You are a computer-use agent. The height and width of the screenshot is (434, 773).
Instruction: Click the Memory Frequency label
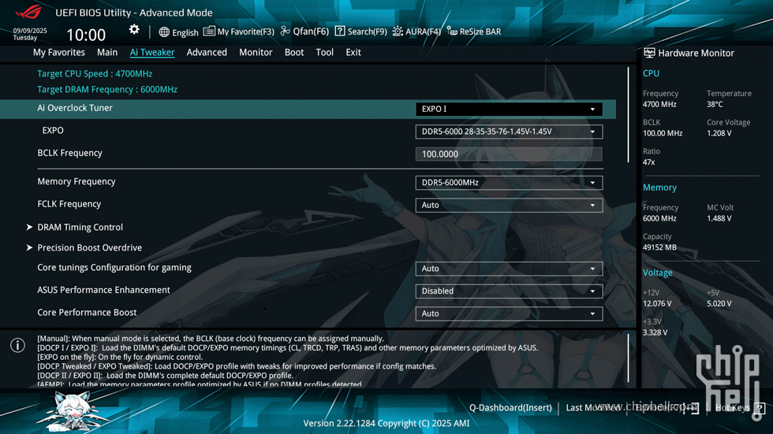[x=77, y=182]
